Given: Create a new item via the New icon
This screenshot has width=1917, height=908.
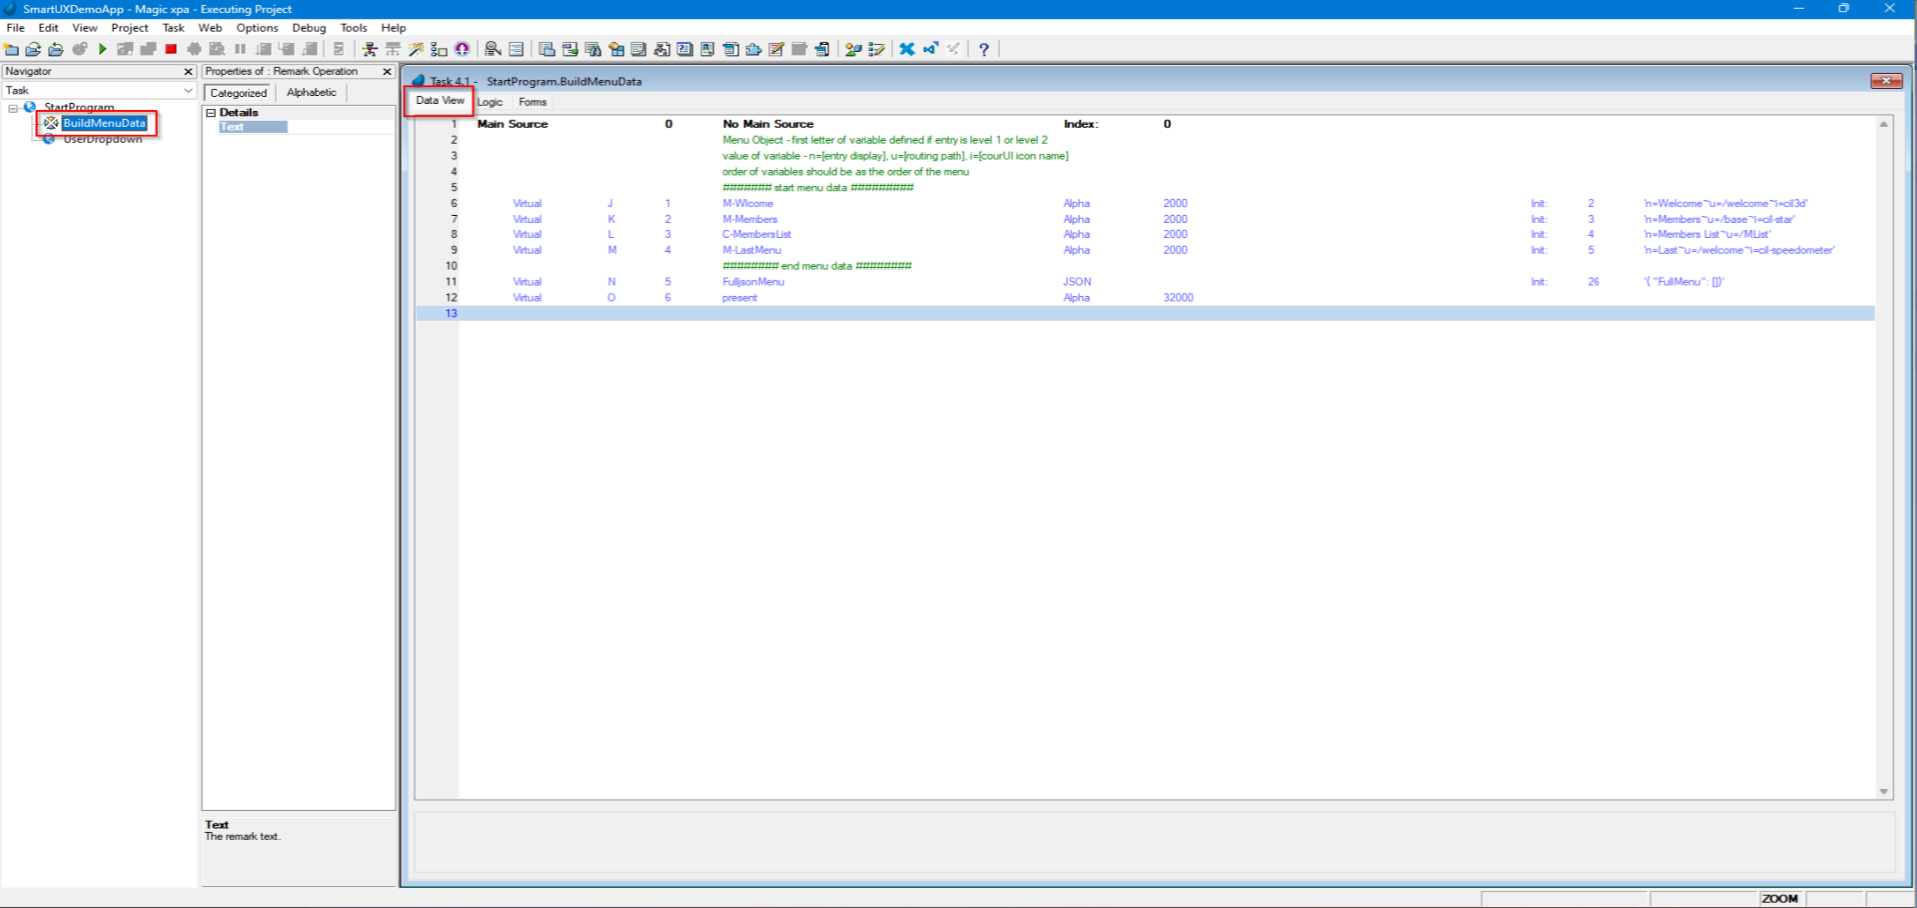Looking at the screenshot, I should [x=12, y=48].
